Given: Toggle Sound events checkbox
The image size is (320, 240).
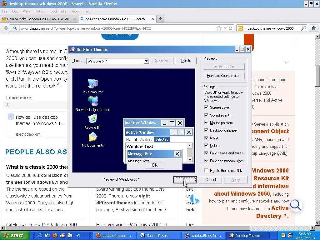Looking at the screenshot, I should [x=206, y=115].
